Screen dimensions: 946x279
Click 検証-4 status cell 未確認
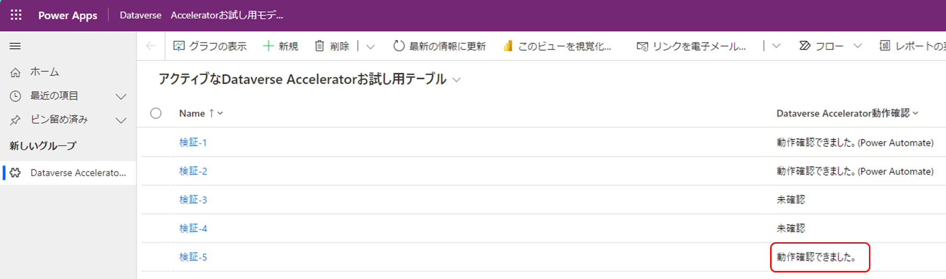tap(790, 228)
